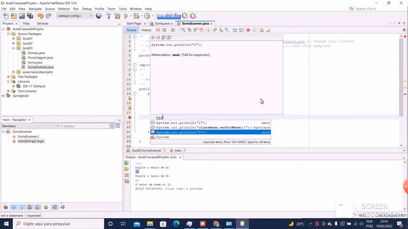Open the default config dropdown
This screenshot has width=408, height=229.
(x=75, y=16)
